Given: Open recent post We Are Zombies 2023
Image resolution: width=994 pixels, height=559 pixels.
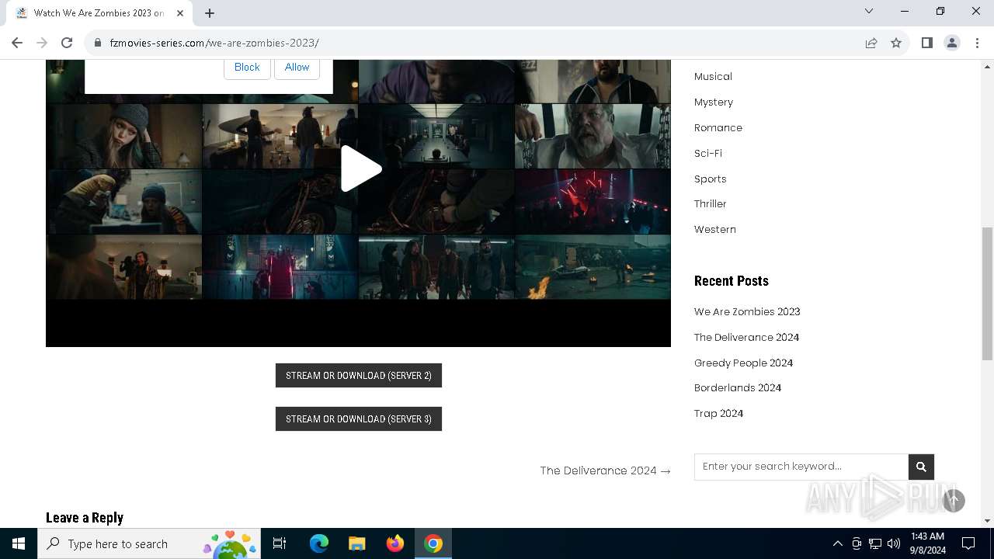Looking at the screenshot, I should (747, 311).
